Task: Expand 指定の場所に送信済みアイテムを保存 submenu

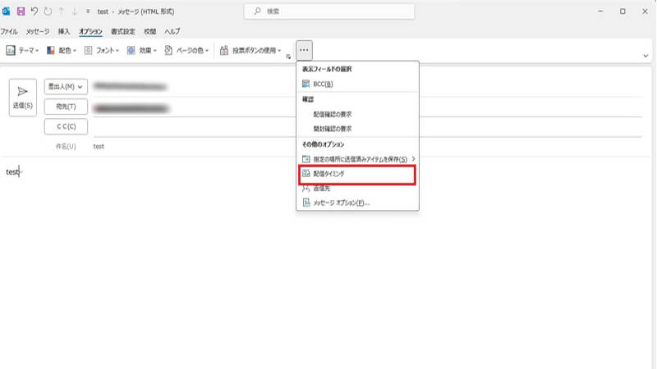Action: [x=357, y=158]
